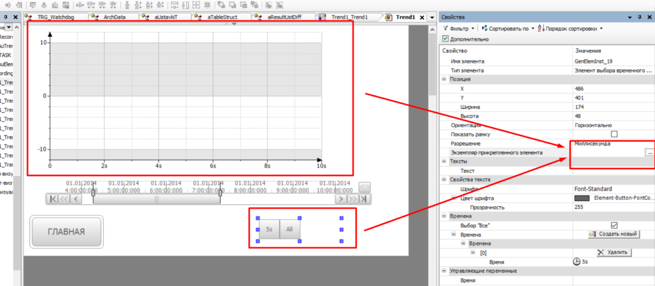Collapse the Свойства текста section
Screen dimensions: 655x286
click(444, 180)
